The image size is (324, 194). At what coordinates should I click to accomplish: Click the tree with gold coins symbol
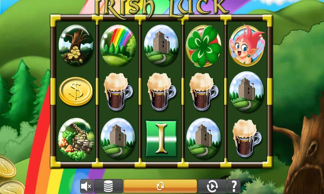coord(76,45)
